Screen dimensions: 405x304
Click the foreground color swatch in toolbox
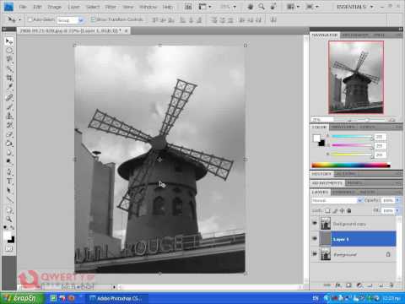(x=8, y=236)
